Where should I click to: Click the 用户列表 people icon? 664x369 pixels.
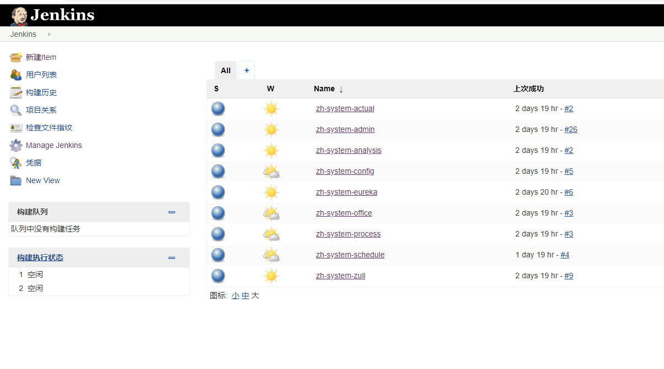coord(16,75)
